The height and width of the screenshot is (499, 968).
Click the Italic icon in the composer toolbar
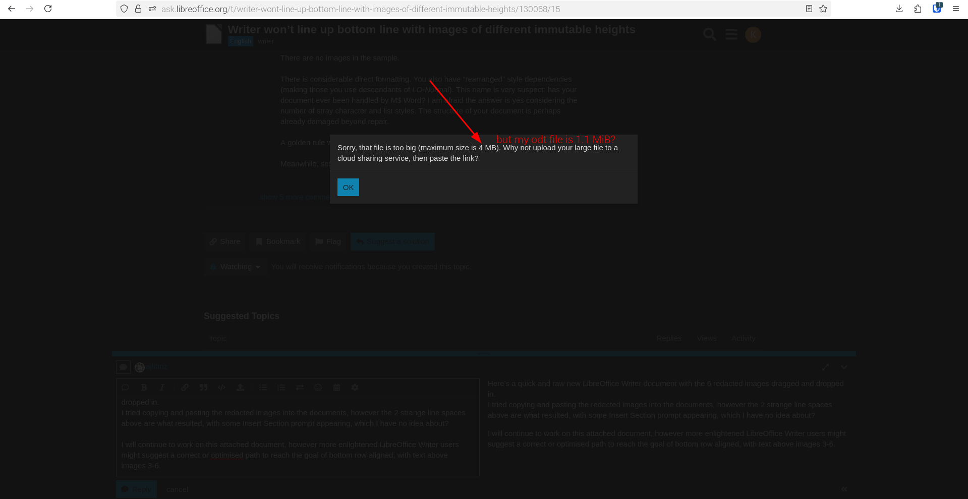pos(162,388)
